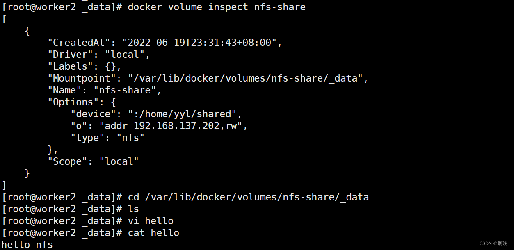Click the CSDN watermark text
The width and height of the screenshot is (514, 250).
(x=493, y=243)
